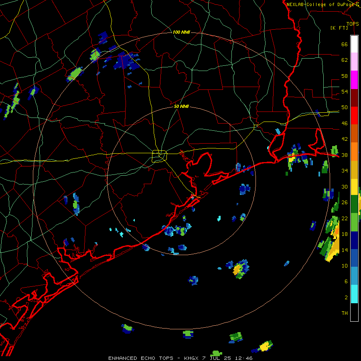Click the 38 value on the scale
The image size is (361, 361).
pos(345,155)
